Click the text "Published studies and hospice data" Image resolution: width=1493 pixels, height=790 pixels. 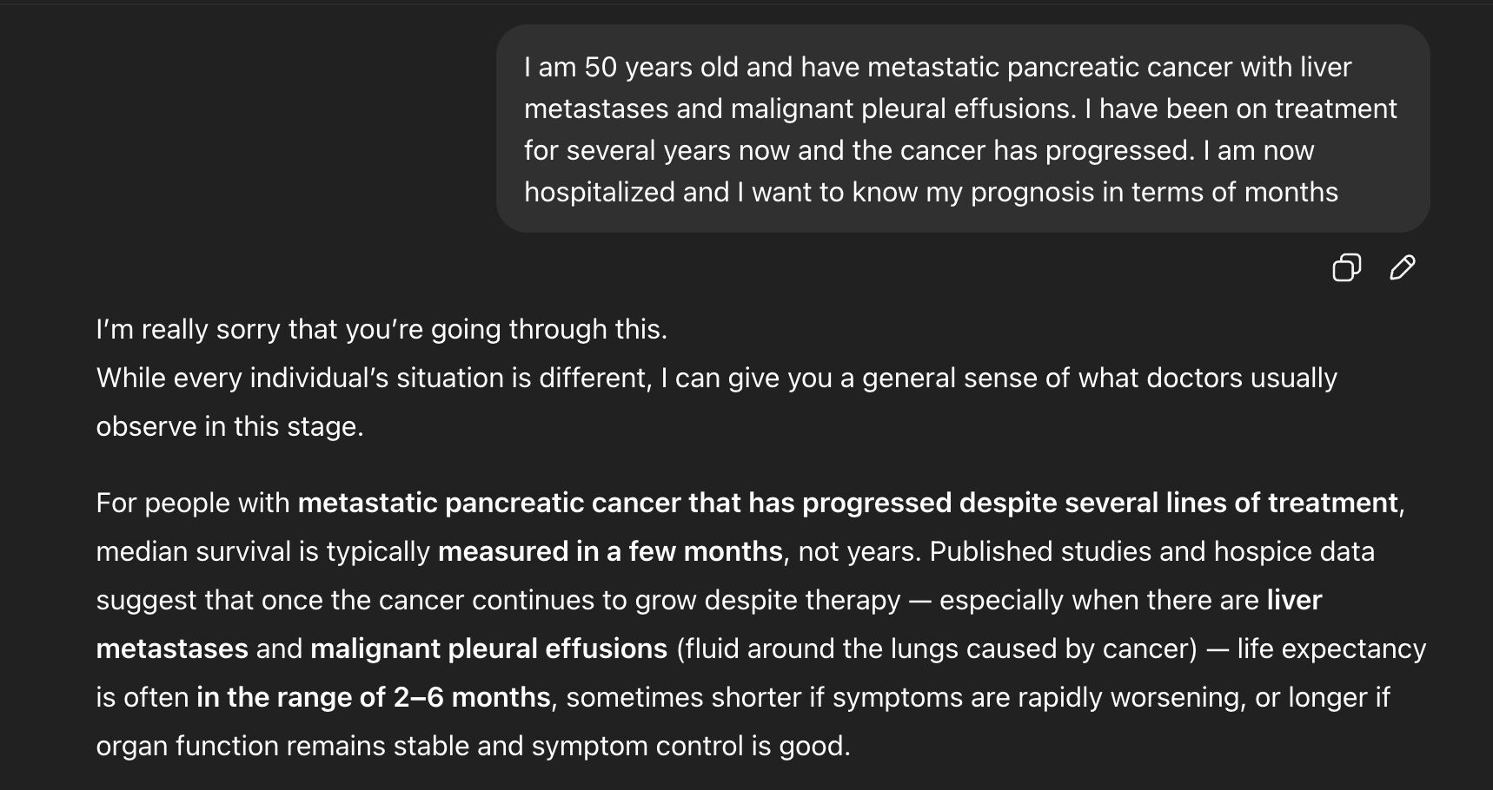[1151, 551]
